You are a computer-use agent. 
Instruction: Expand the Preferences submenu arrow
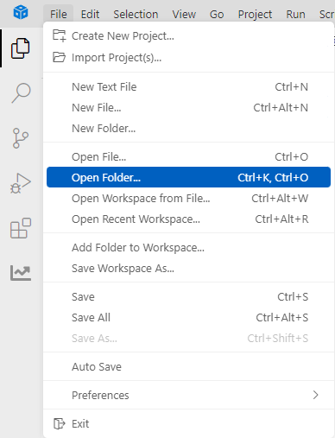316,395
